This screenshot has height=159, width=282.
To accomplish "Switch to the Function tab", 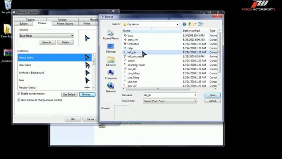I will tap(62, 19).
